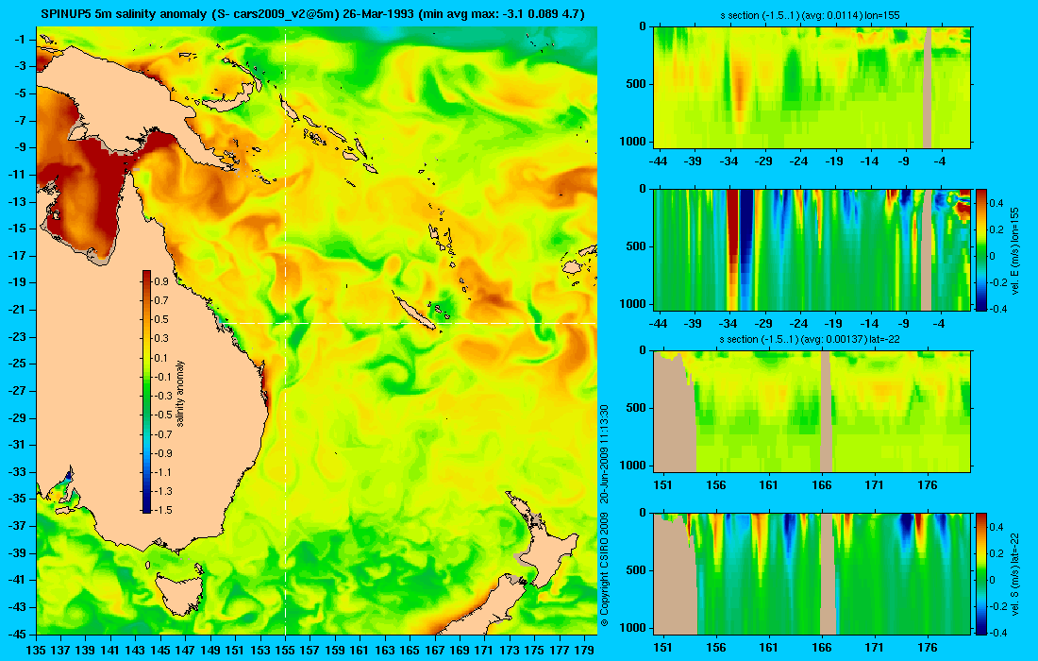Viewport: 1038px width, 661px height.
Task: Click the SPINUP5 salinity anomaly main title
Action: 312,13
